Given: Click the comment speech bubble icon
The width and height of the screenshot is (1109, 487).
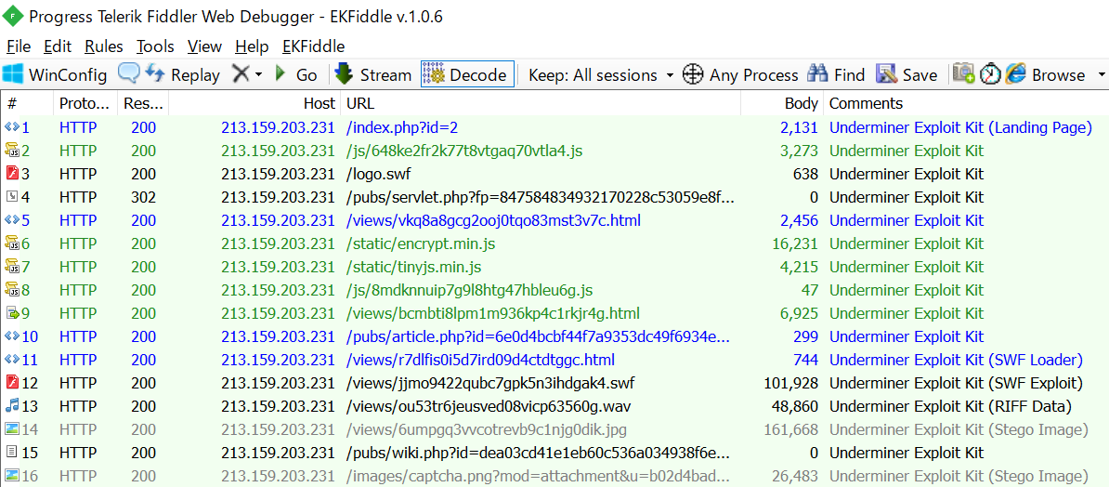Looking at the screenshot, I should [129, 74].
